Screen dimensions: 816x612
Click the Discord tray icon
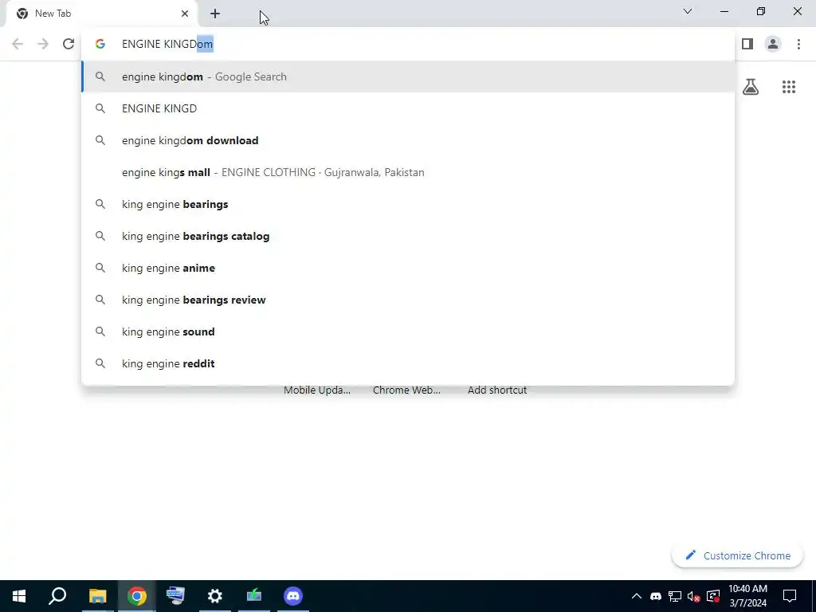tap(656, 596)
